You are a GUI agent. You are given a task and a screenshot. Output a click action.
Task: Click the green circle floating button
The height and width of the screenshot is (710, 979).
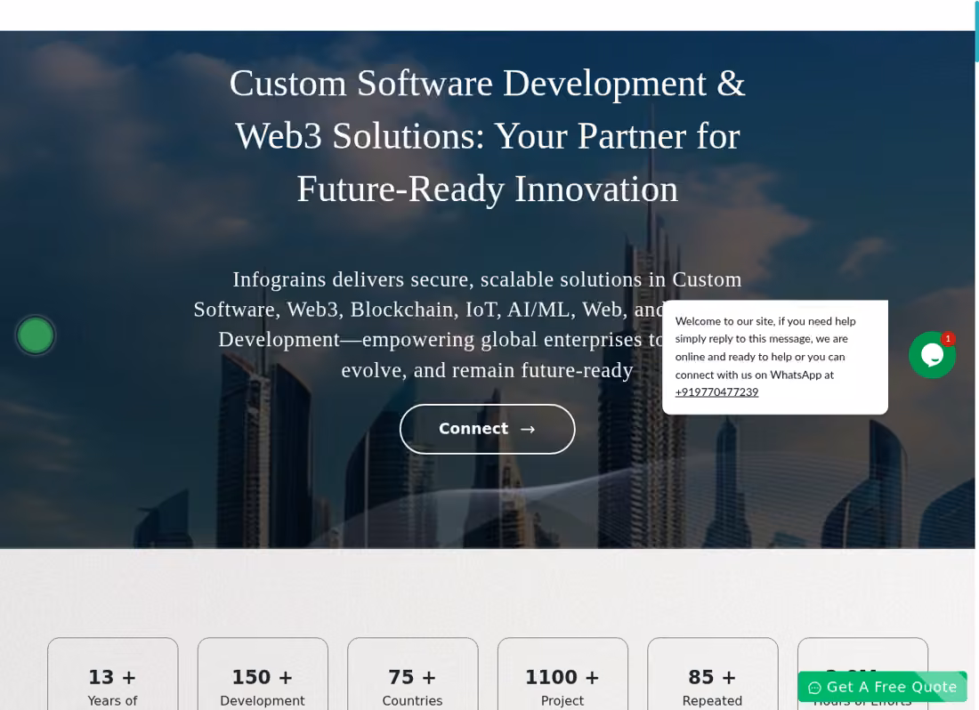(36, 335)
